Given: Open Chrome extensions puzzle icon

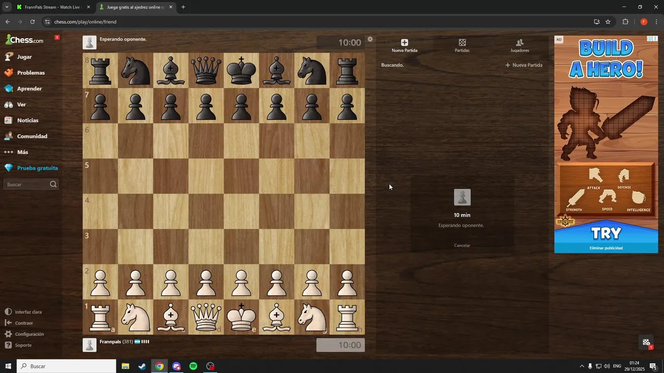Looking at the screenshot, I should click(625, 22).
